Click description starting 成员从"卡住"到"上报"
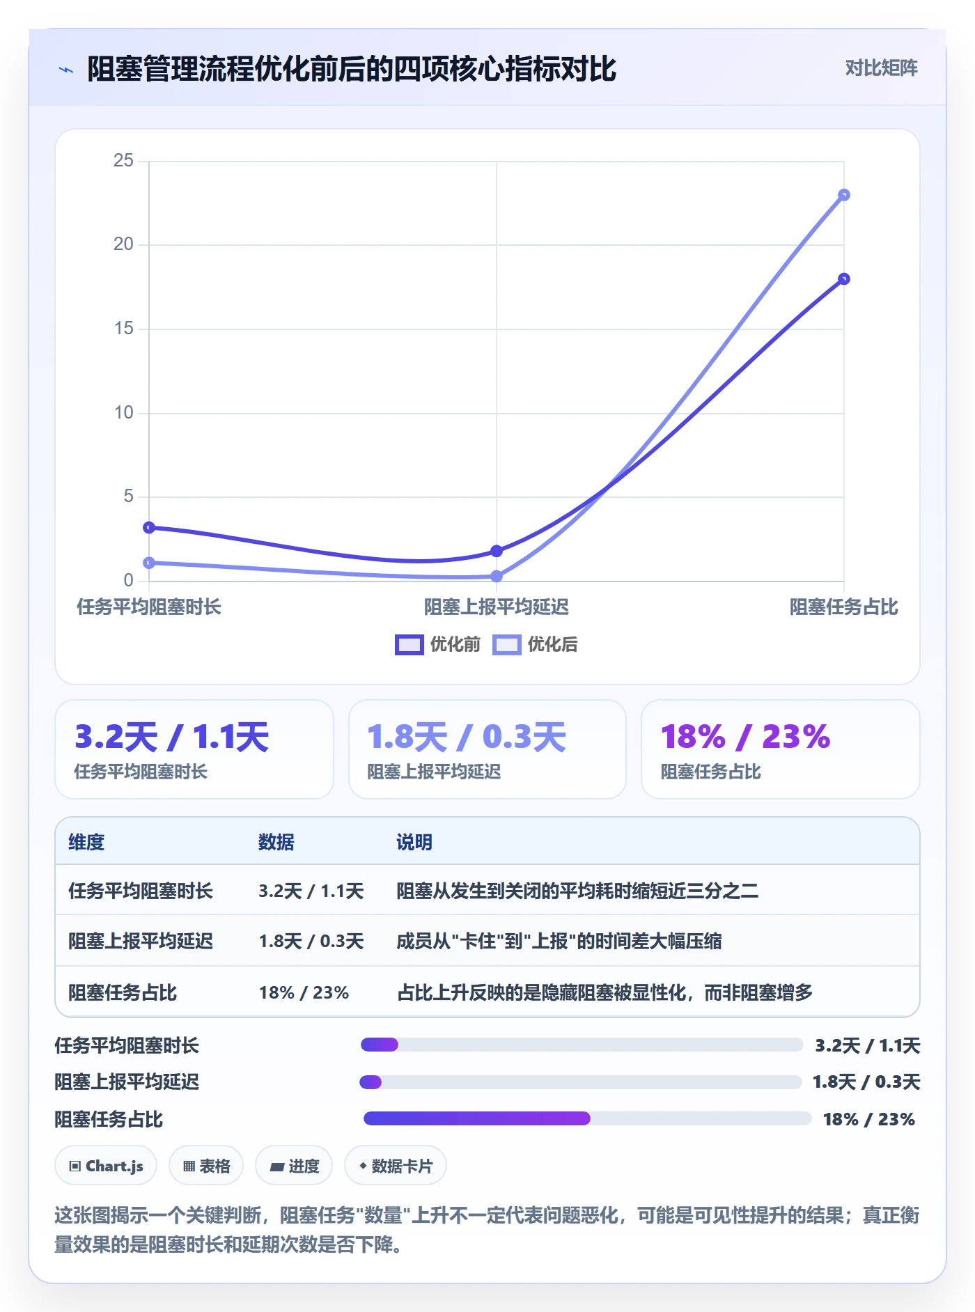Screen dimensions: 975x1312 [559, 942]
